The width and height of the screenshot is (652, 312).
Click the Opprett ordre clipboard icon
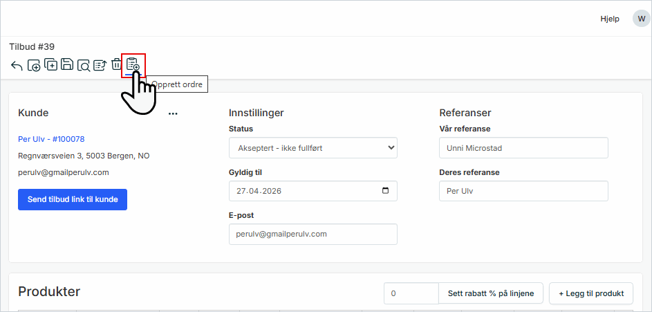(x=133, y=65)
